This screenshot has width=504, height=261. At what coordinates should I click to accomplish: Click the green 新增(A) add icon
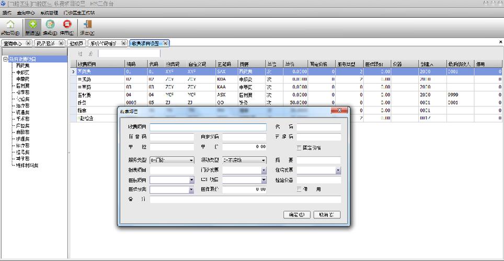[32, 25]
